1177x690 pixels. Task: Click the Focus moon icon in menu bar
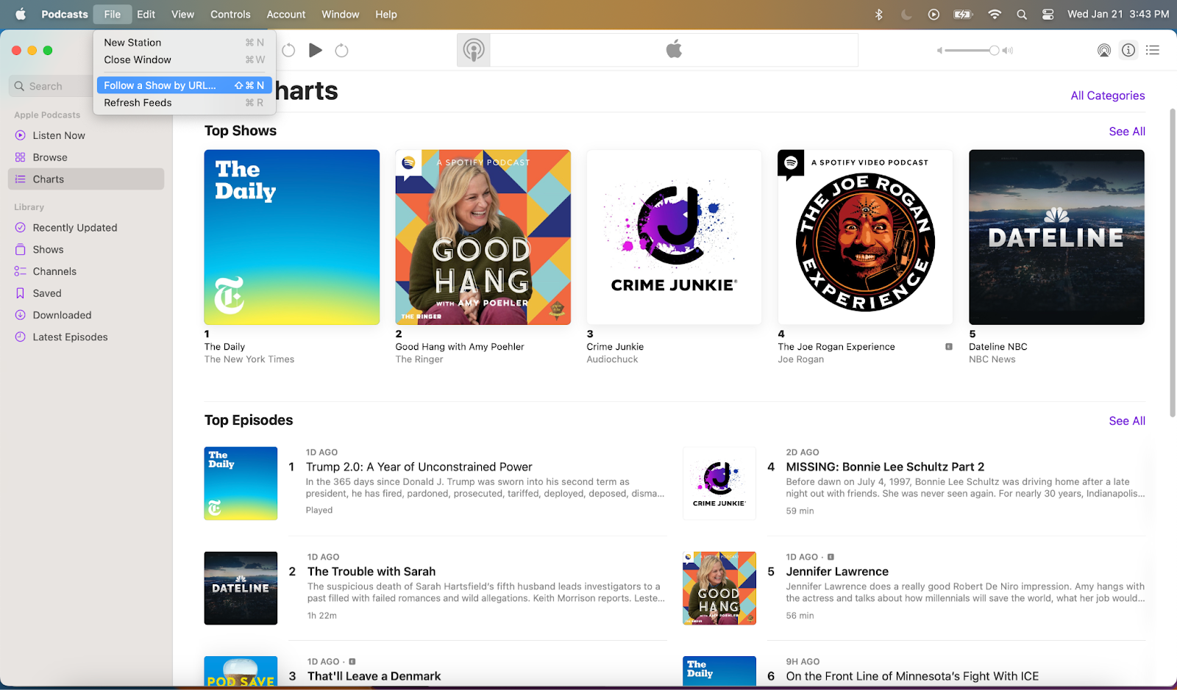coord(906,14)
